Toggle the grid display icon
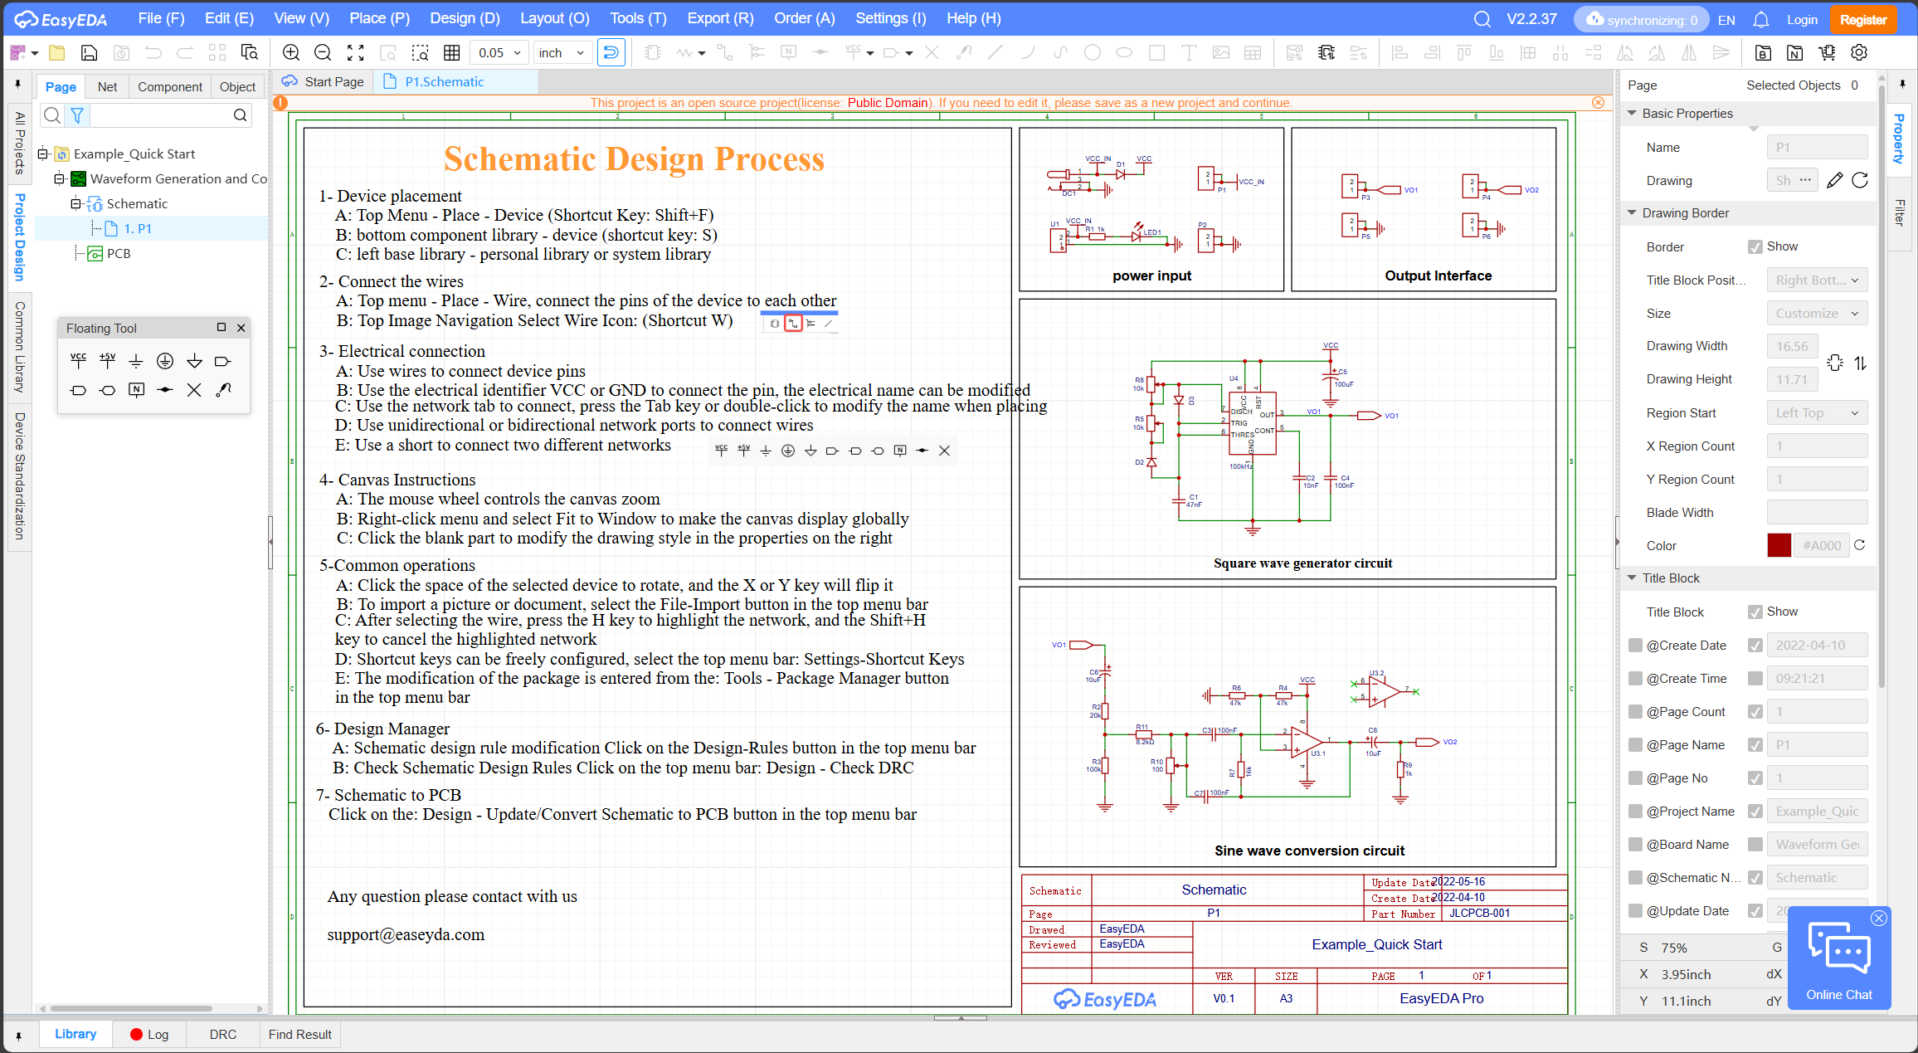The image size is (1918, 1053). coord(451,53)
